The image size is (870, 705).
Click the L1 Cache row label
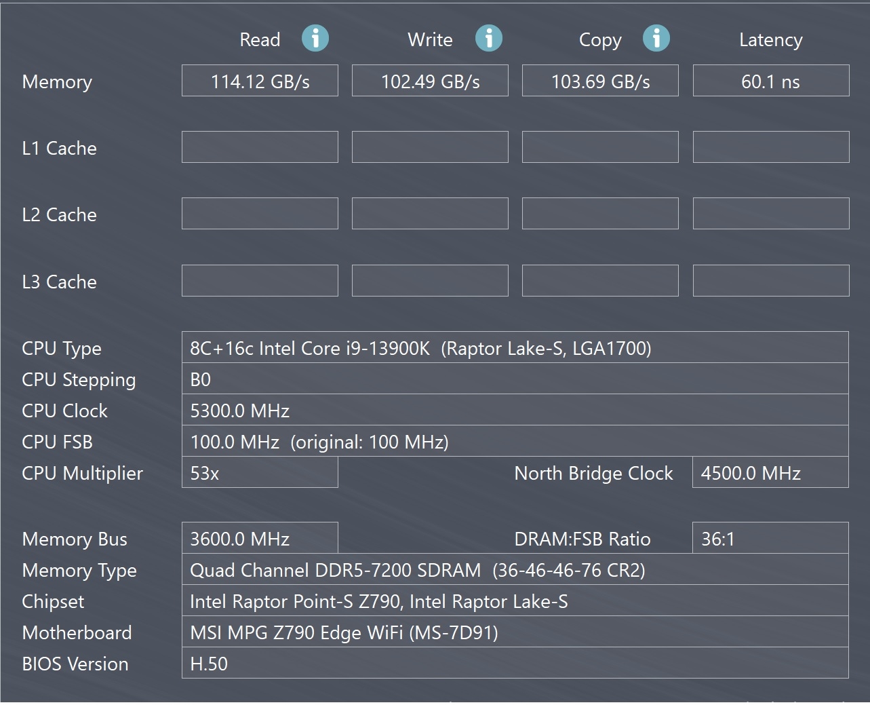(x=59, y=149)
